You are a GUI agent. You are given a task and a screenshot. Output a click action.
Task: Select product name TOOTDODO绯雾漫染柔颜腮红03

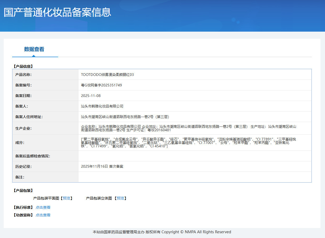(107, 75)
